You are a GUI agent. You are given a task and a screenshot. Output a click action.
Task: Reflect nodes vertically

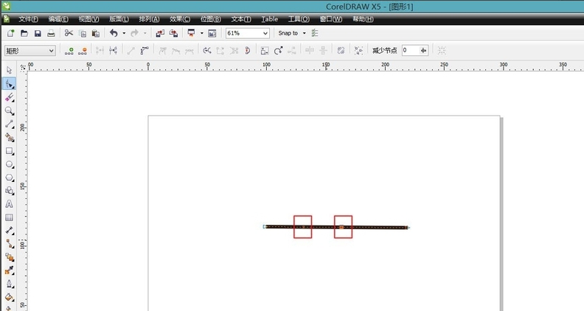point(323,51)
